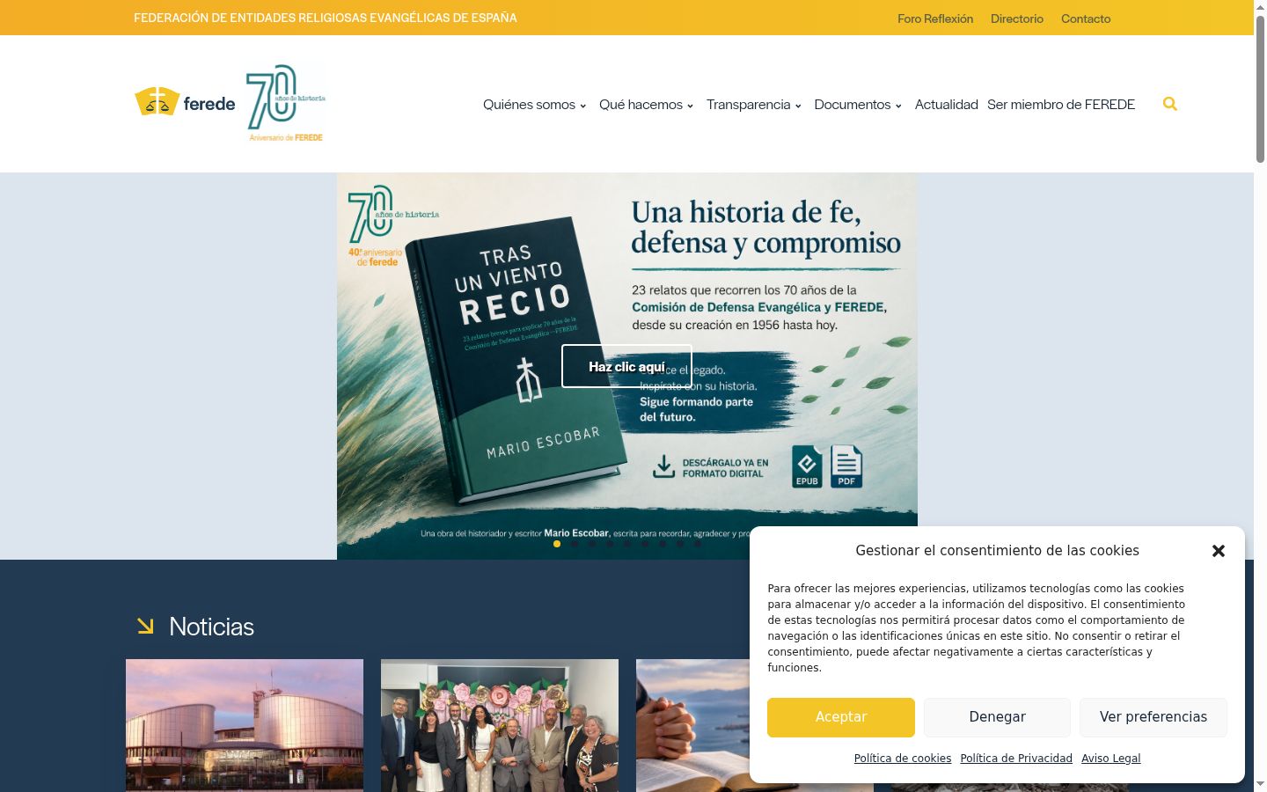Click the FEREDE logo in header
Viewport: 1267px width, 792px height.
[x=185, y=102]
